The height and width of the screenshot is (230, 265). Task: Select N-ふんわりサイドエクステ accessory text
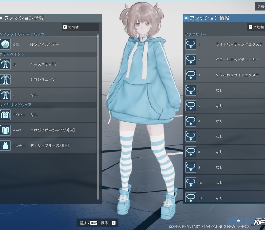point(237,75)
